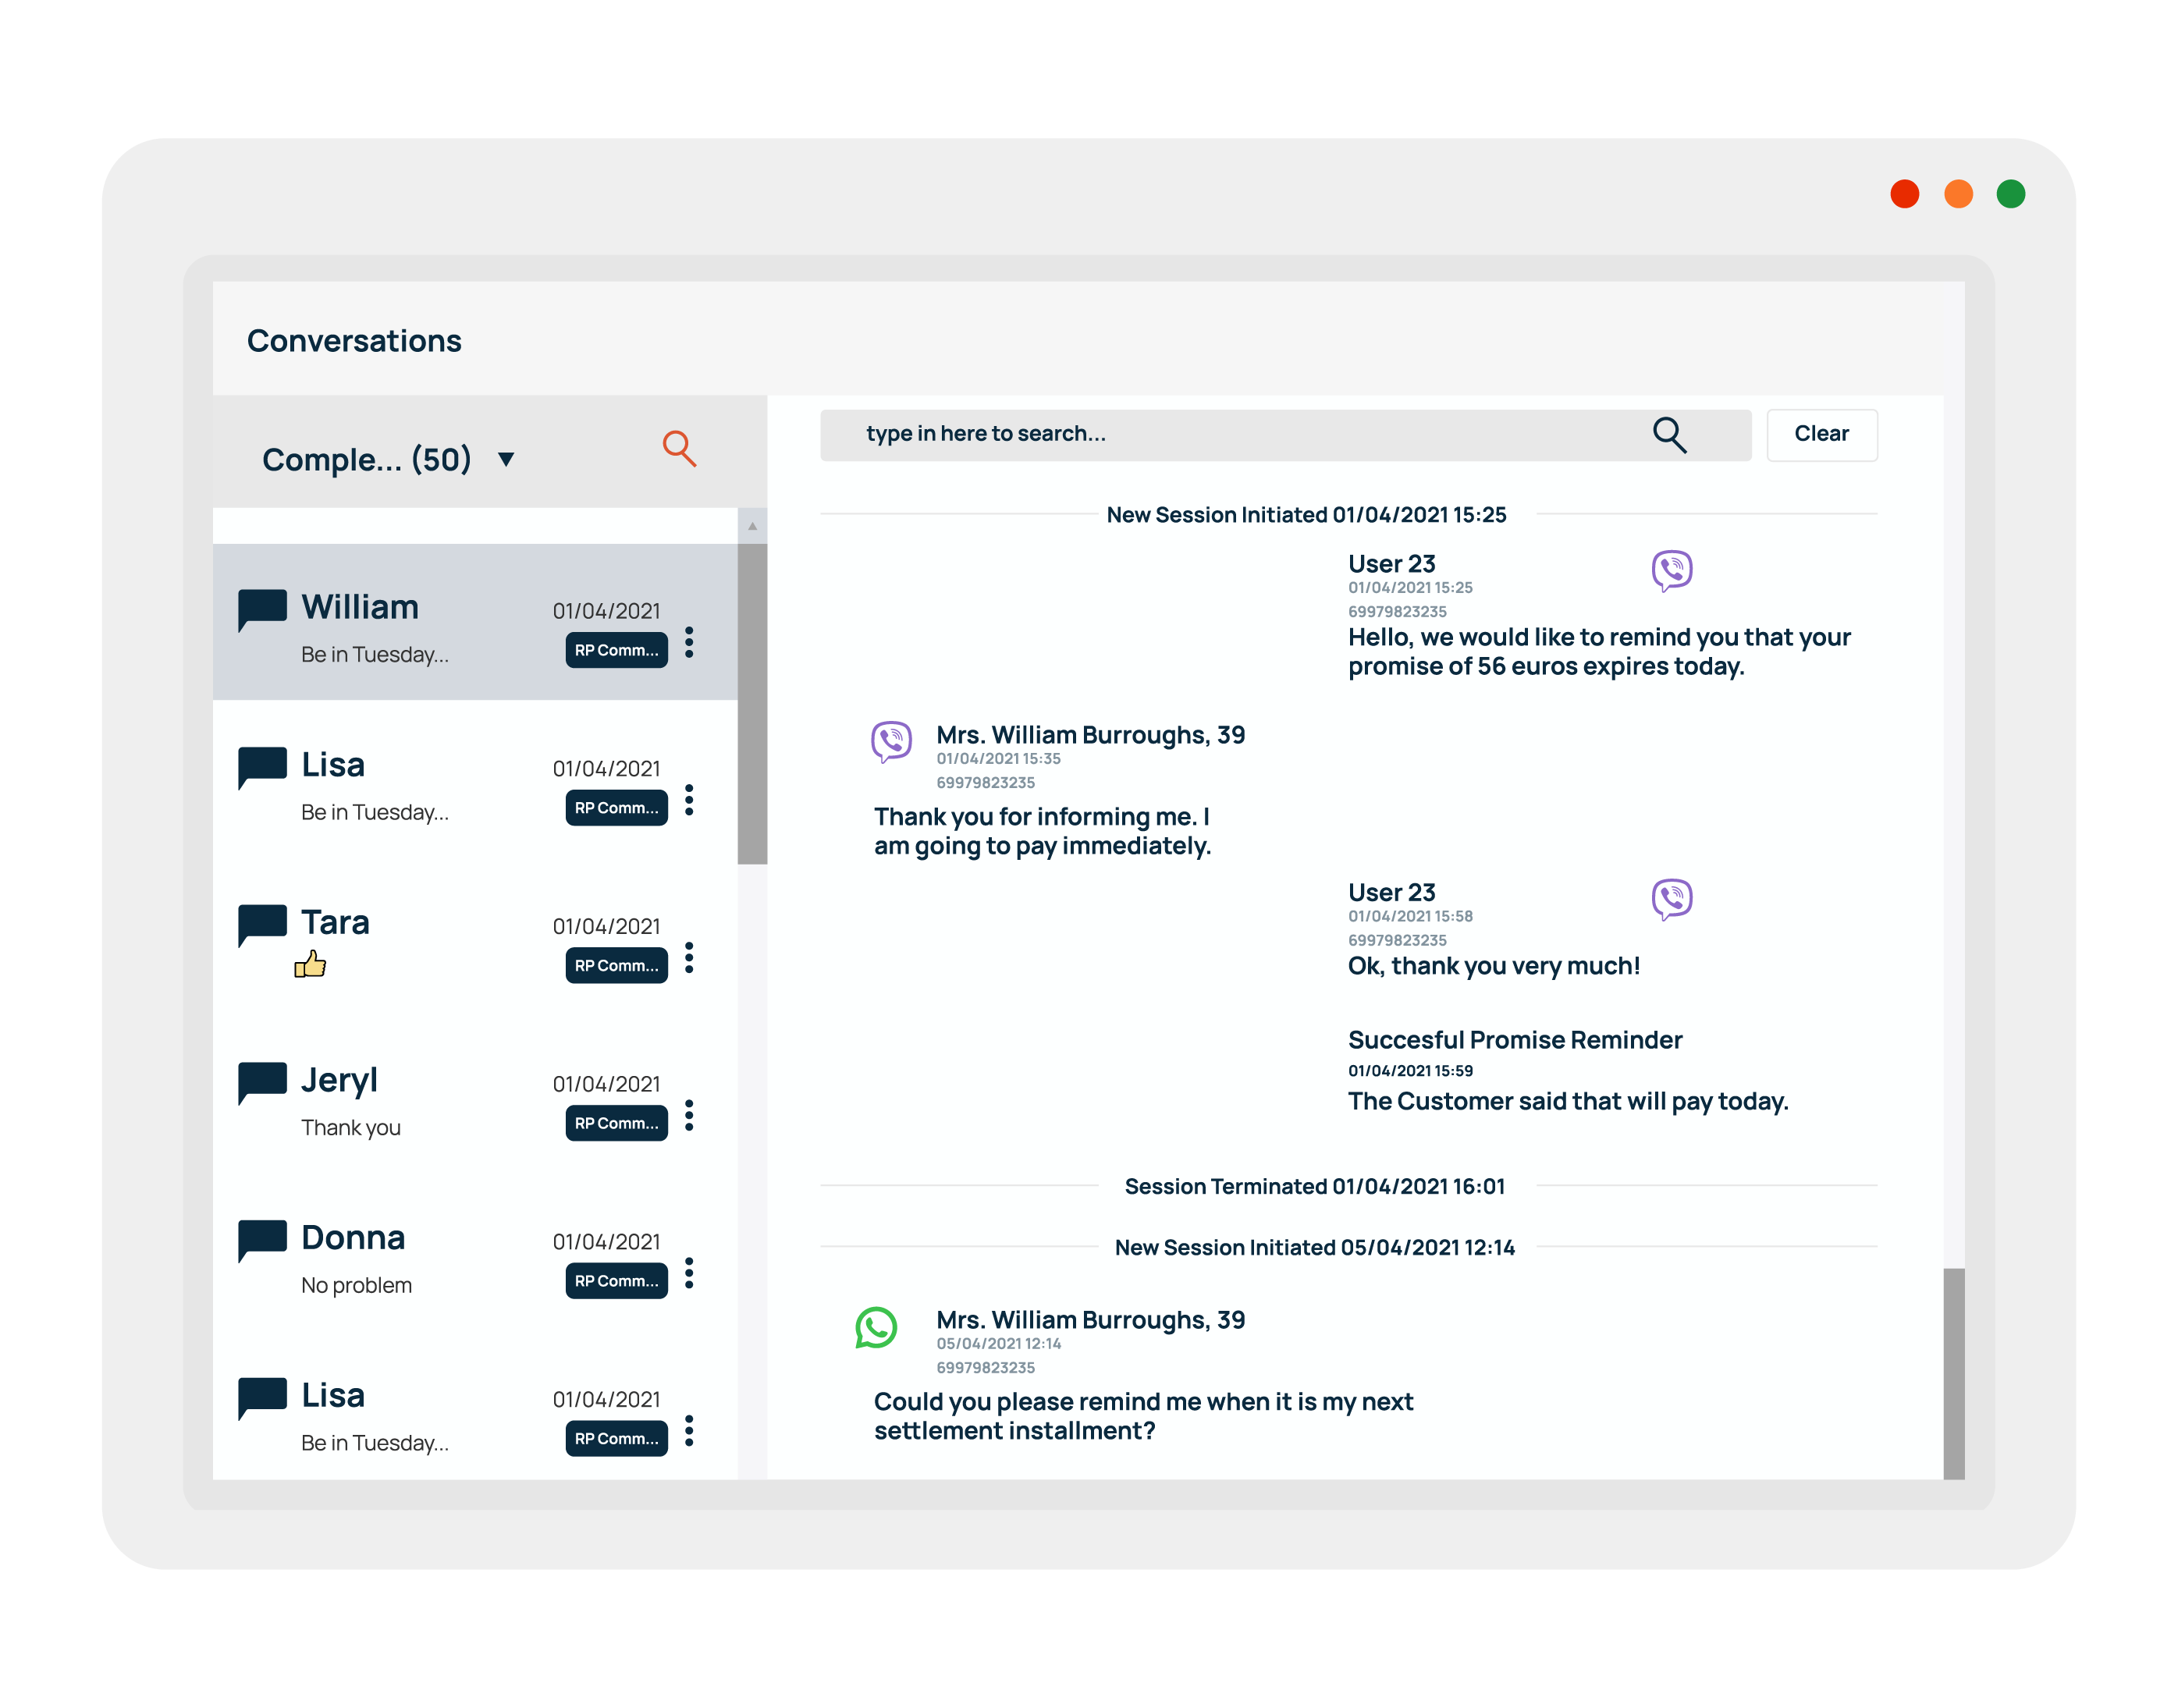
Task: Click the thumbs up emoji under Tara
Action: [x=310, y=964]
